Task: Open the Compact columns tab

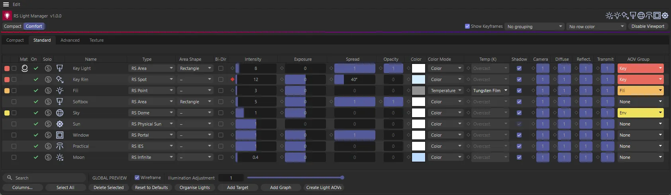Action: coord(15,40)
